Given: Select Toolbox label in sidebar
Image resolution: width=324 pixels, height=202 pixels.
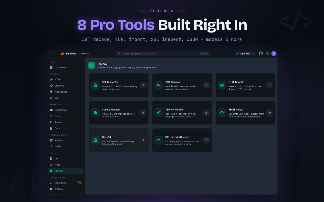Looking at the screenshot, I should point(59,171).
